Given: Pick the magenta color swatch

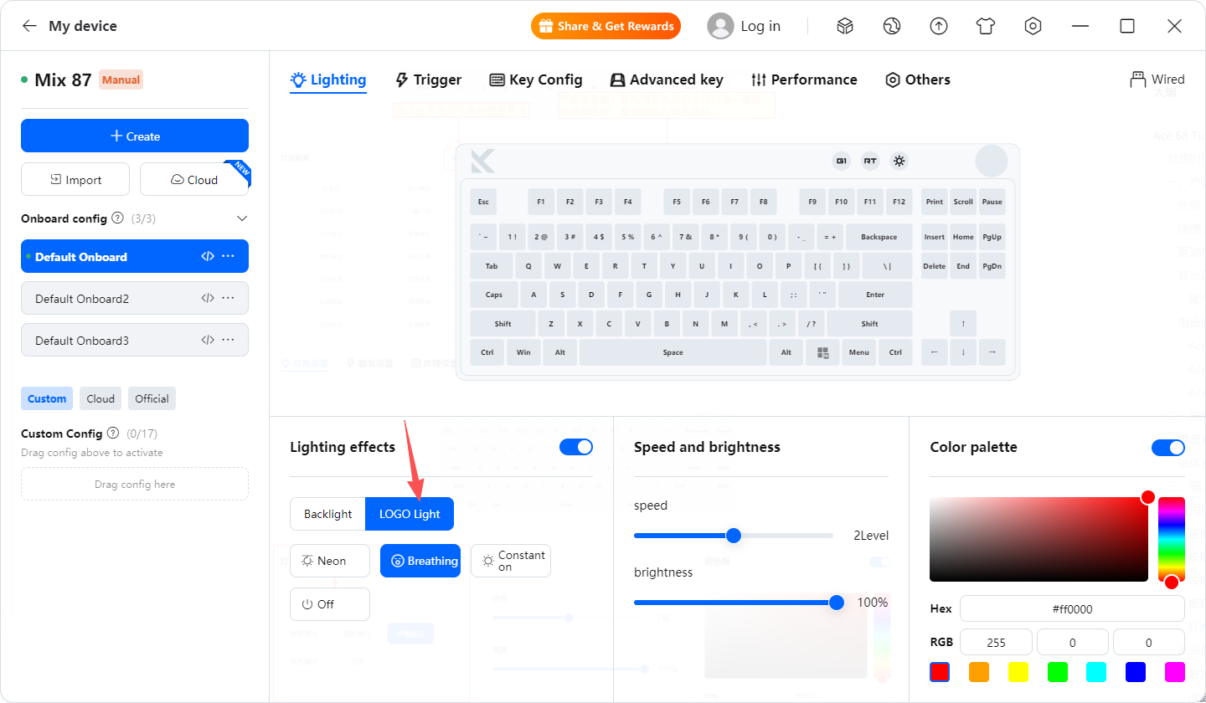Looking at the screenshot, I should point(1175,672).
